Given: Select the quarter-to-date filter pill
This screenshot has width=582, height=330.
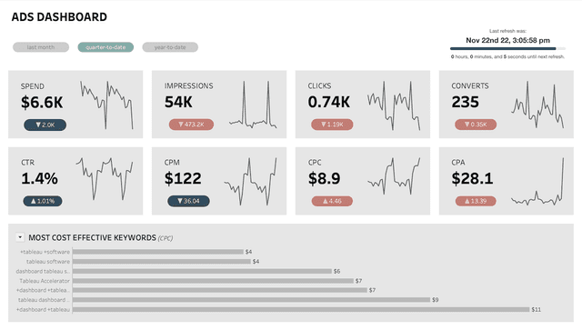Looking at the screenshot, I should pos(105,47).
